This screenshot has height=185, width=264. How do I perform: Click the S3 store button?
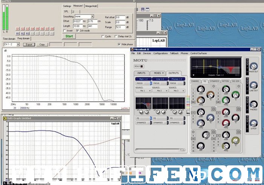tap(28, 29)
